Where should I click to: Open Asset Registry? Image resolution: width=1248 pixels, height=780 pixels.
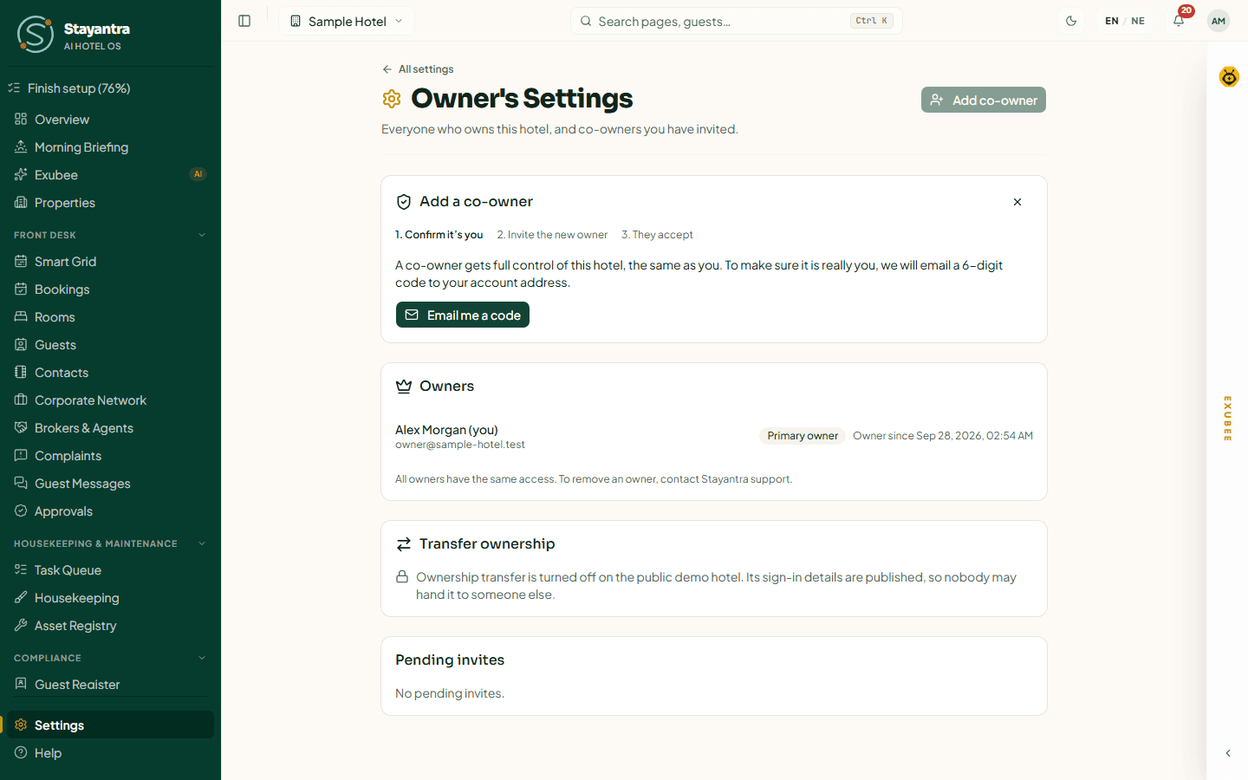point(110,626)
